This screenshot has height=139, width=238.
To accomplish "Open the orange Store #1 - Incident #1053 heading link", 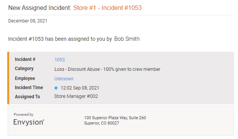I will pos(107,8).
